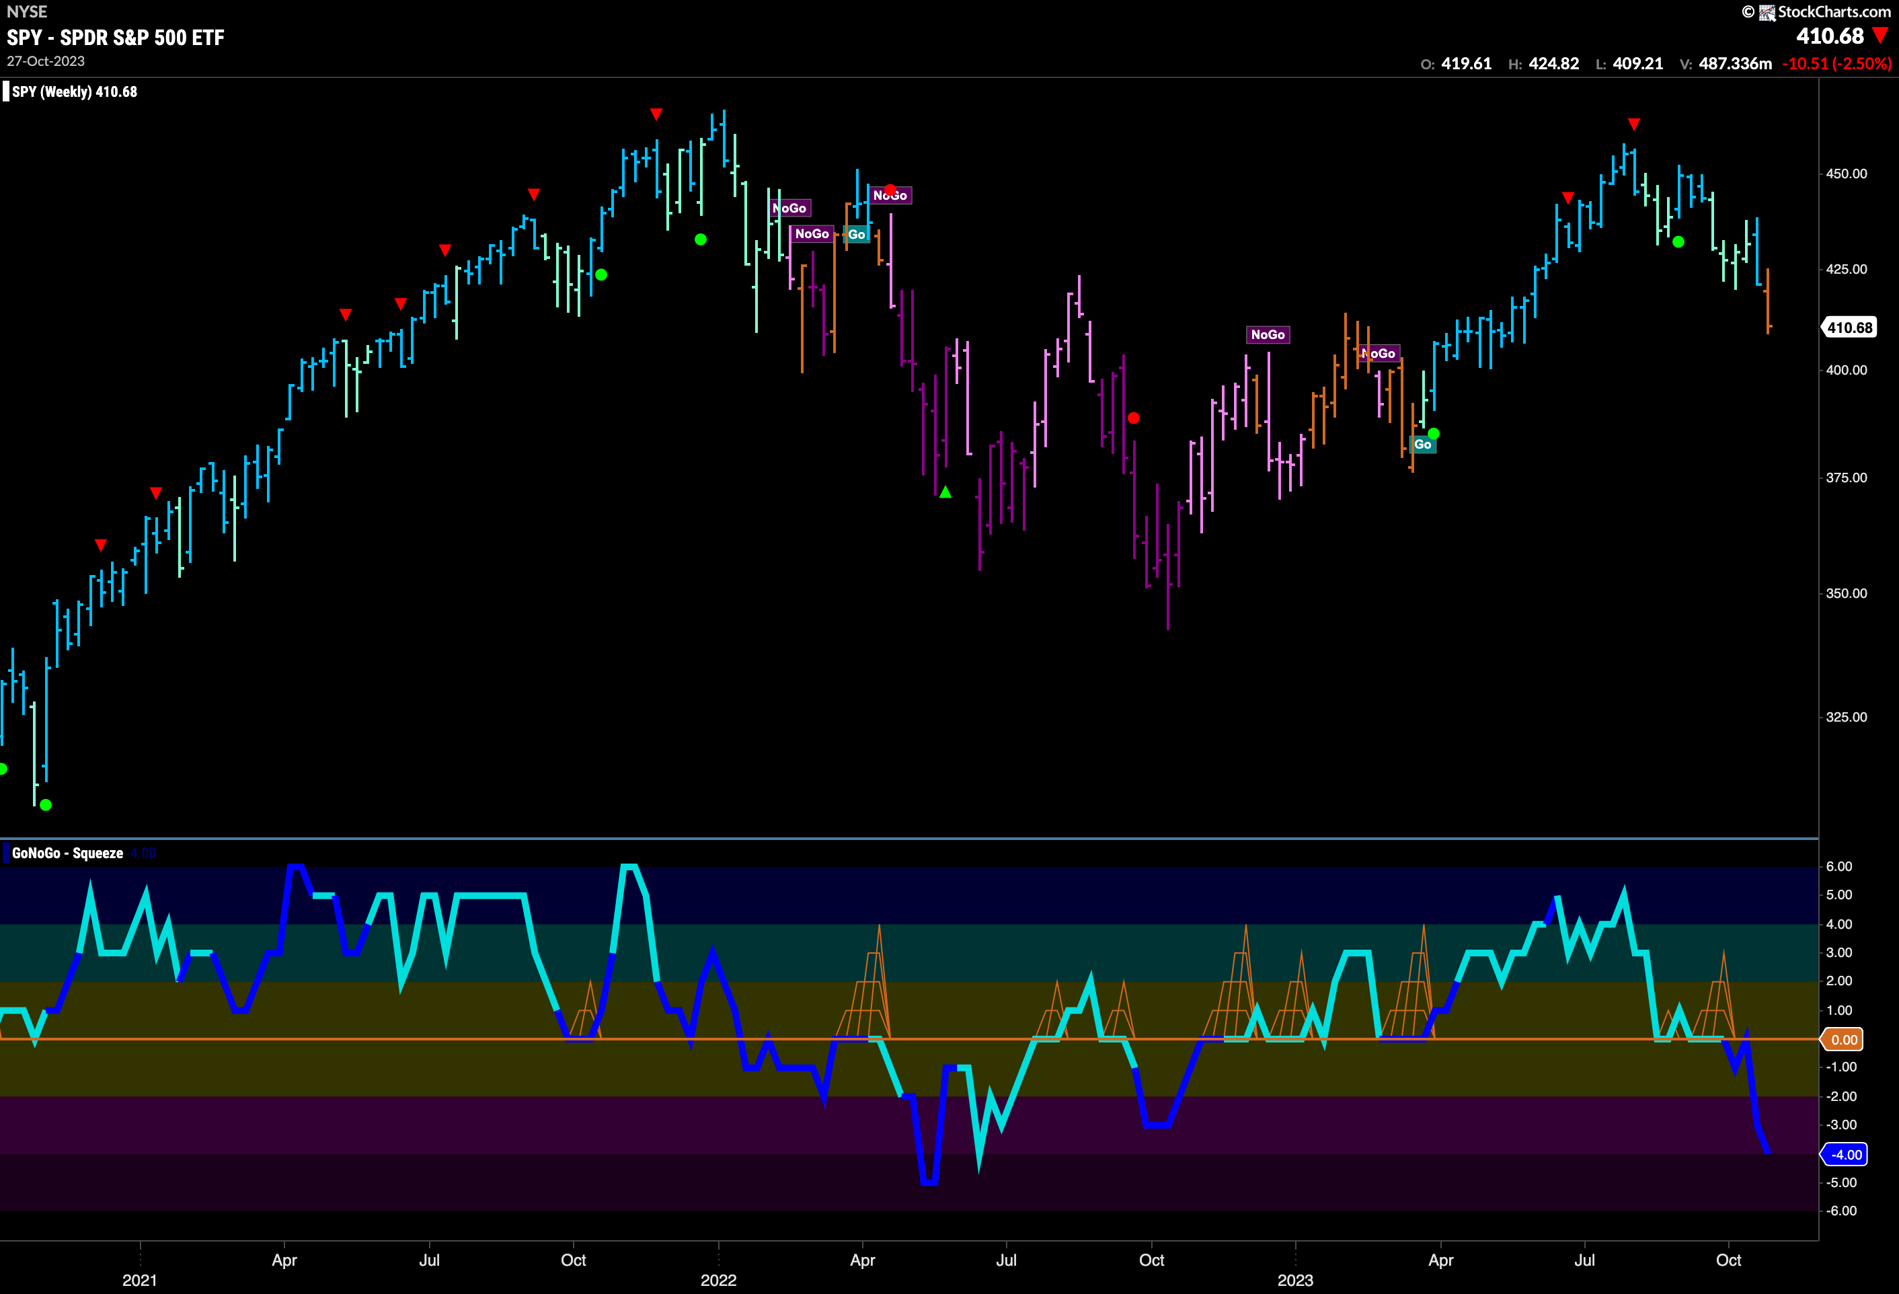Screen dimensions: 1899x1294
Task: Click the green dot near September 2023
Action: [x=1678, y=242]
